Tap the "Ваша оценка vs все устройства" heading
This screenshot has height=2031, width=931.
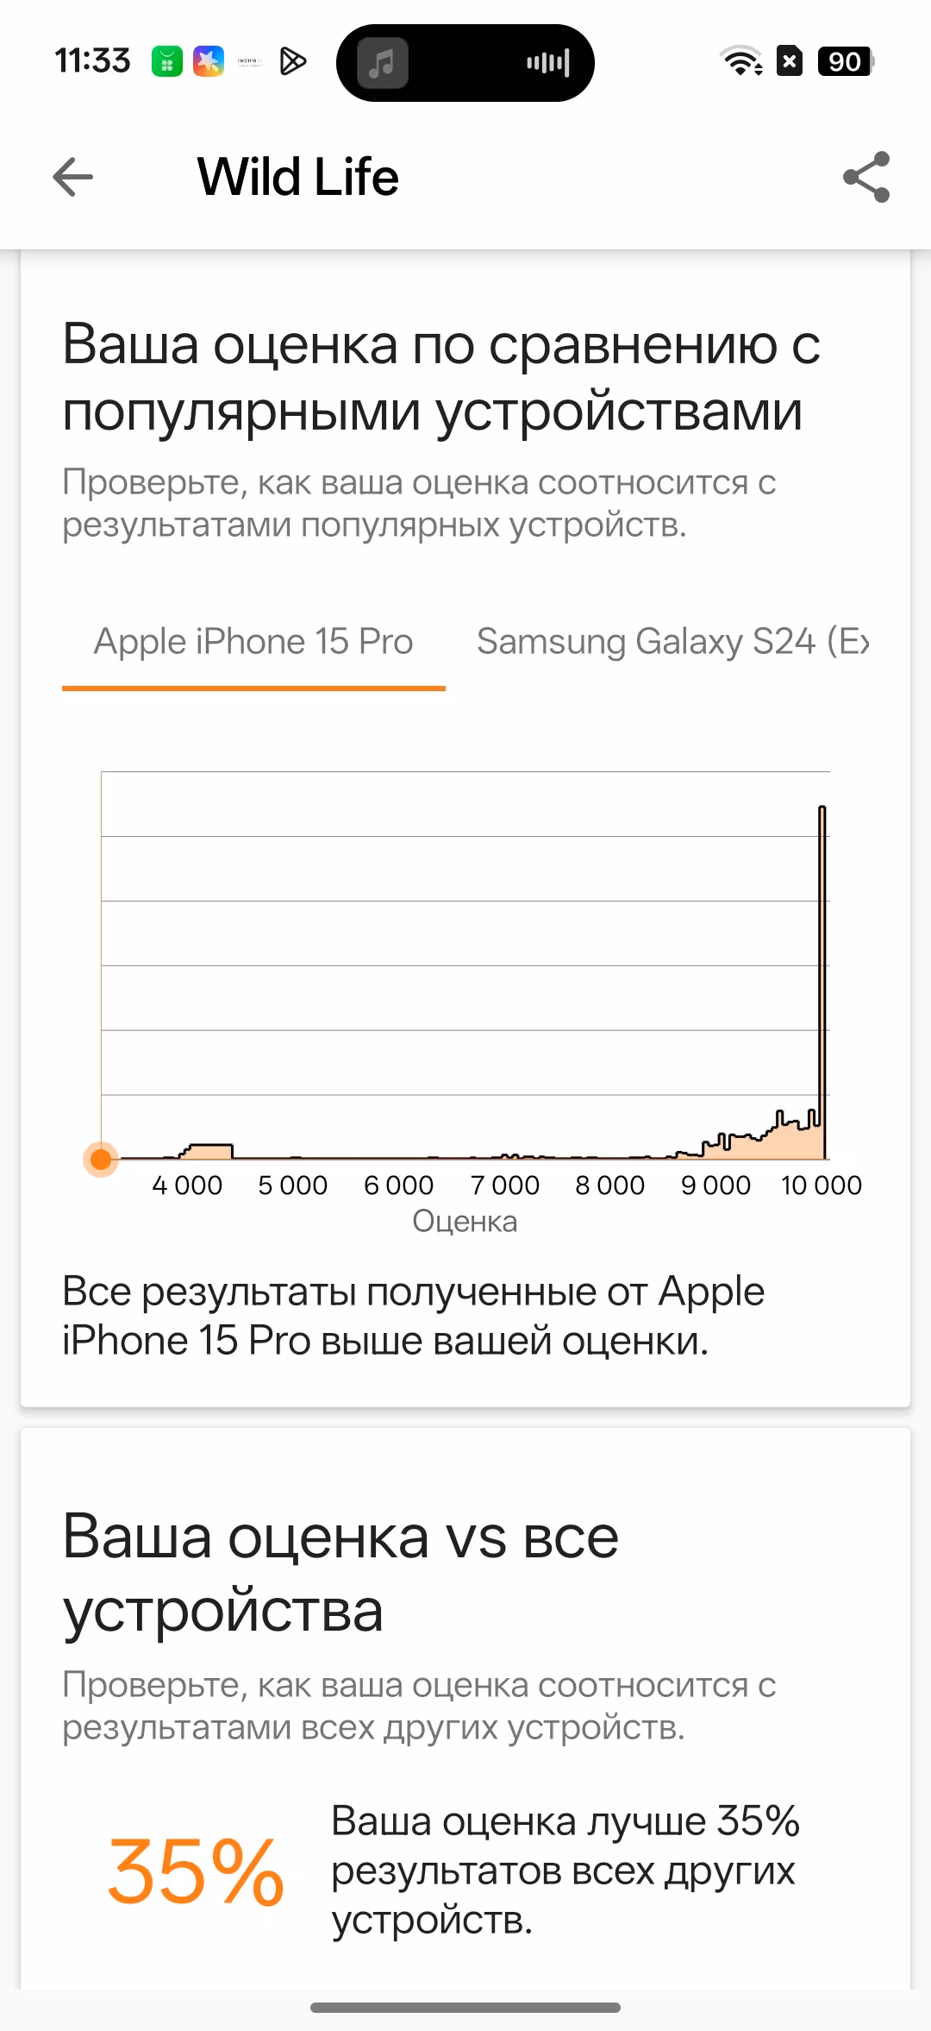coord(341,1574)
